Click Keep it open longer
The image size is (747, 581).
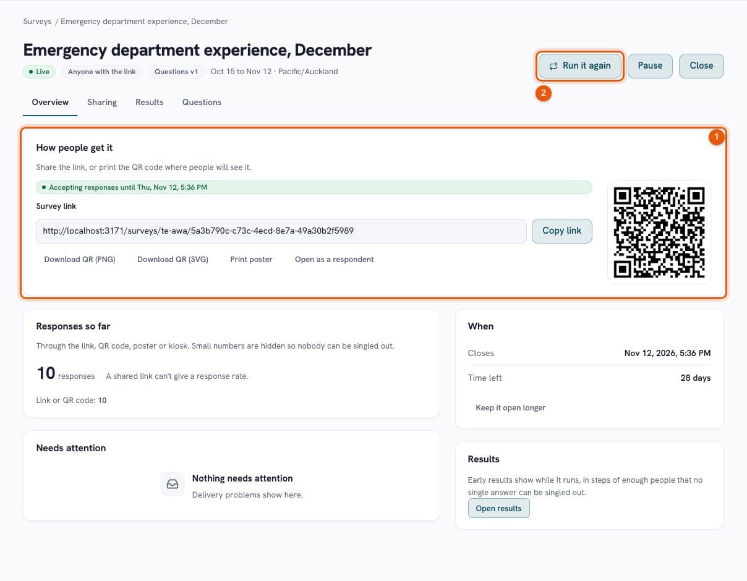511,408
